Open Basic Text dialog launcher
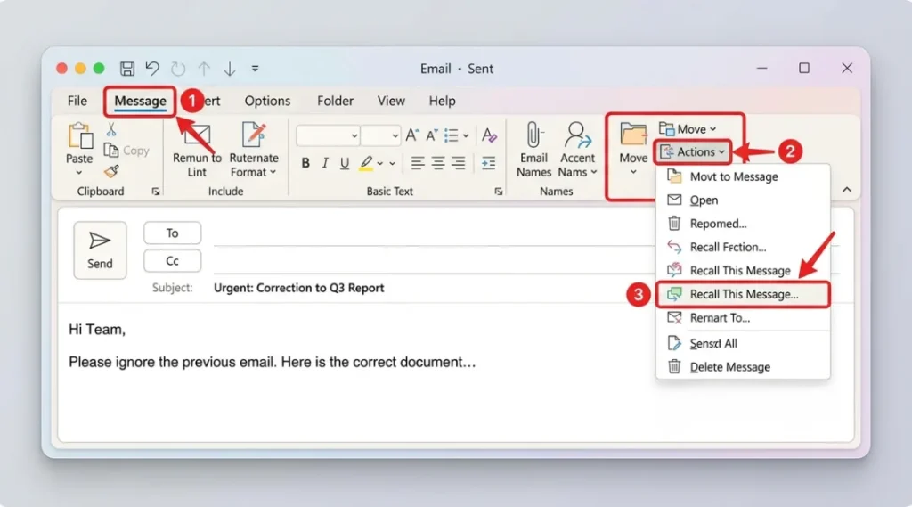Viewport: 912px width, 507px height. [x=499, y=192]
